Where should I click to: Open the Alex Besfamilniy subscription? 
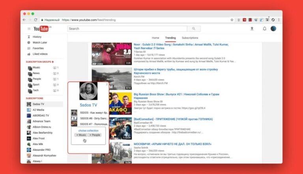[x=43, y=133]
